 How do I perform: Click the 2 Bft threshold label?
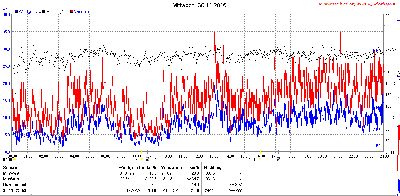click(x=377, y=130)
